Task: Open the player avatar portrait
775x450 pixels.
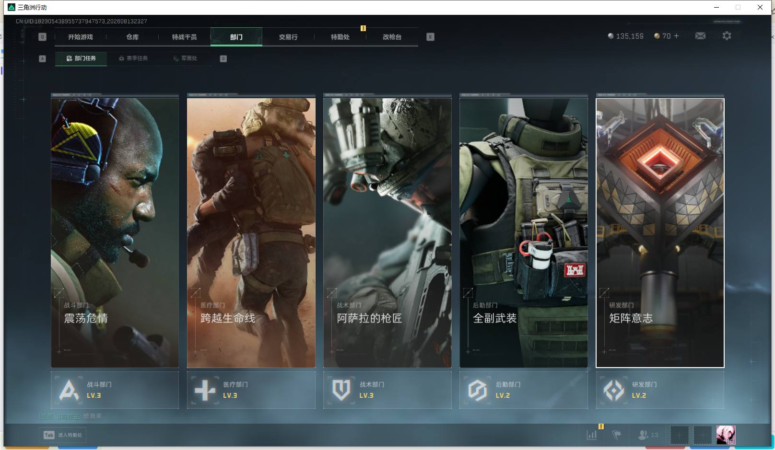Action: pyautogui.click(x=726, y=435)
